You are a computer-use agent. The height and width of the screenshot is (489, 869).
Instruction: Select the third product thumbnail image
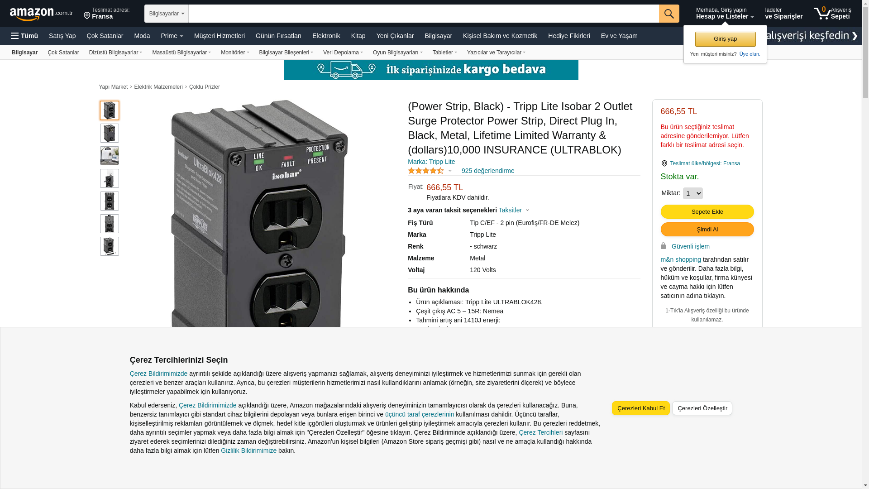pos(110,156)
